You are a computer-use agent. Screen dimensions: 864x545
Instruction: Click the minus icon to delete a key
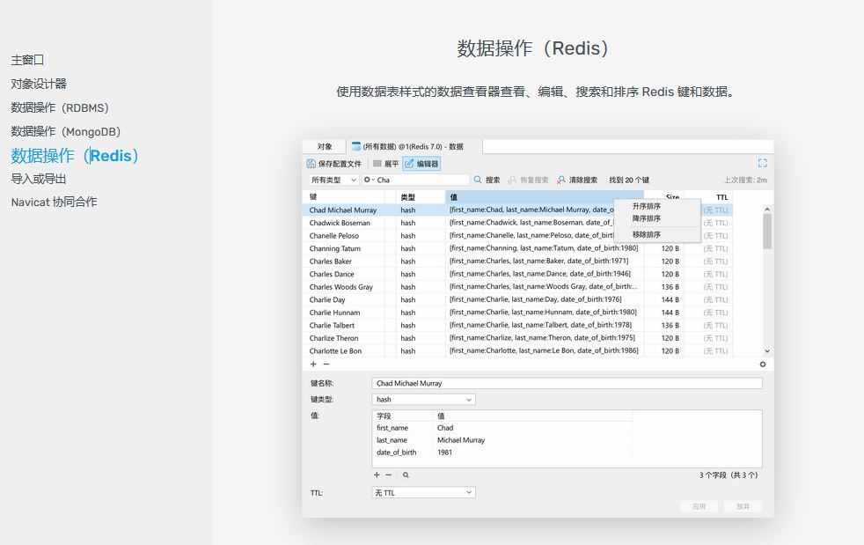pos(326,364)
